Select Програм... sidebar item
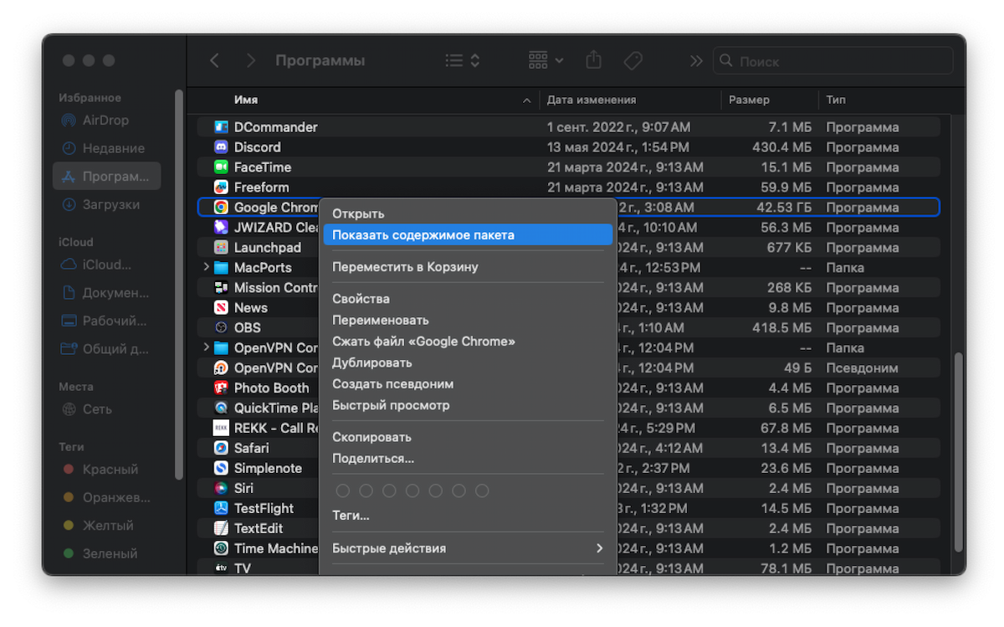The image size is (1004, 627). tap(106, 177)
